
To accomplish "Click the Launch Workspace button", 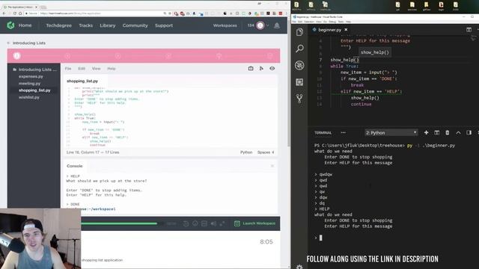I will coord(254,223).
